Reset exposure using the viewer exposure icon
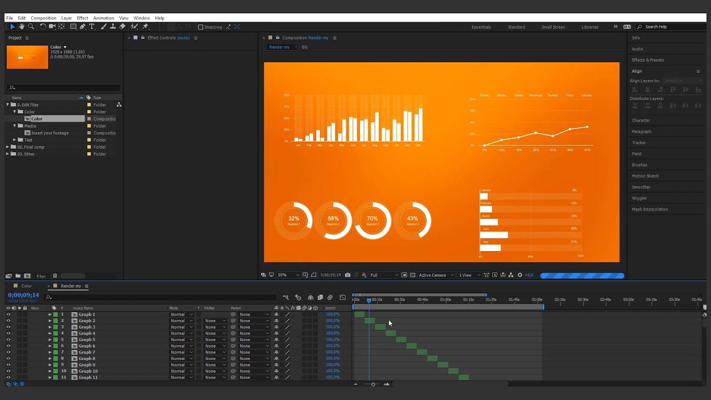 pyautogui.click(x=520, y=275)
